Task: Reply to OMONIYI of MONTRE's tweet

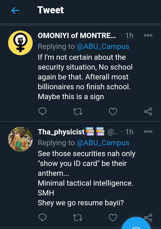Action: [x=42, y=111]
